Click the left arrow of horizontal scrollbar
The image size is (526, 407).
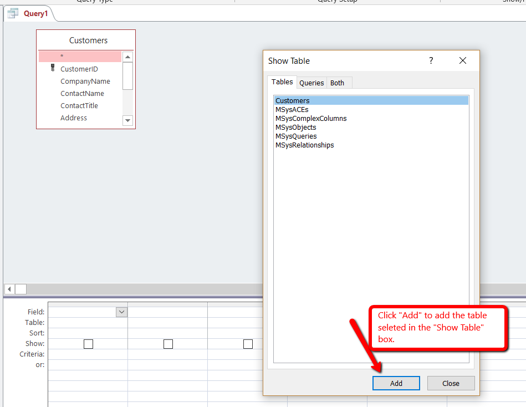pyautogui.click(x=9, y=289)
